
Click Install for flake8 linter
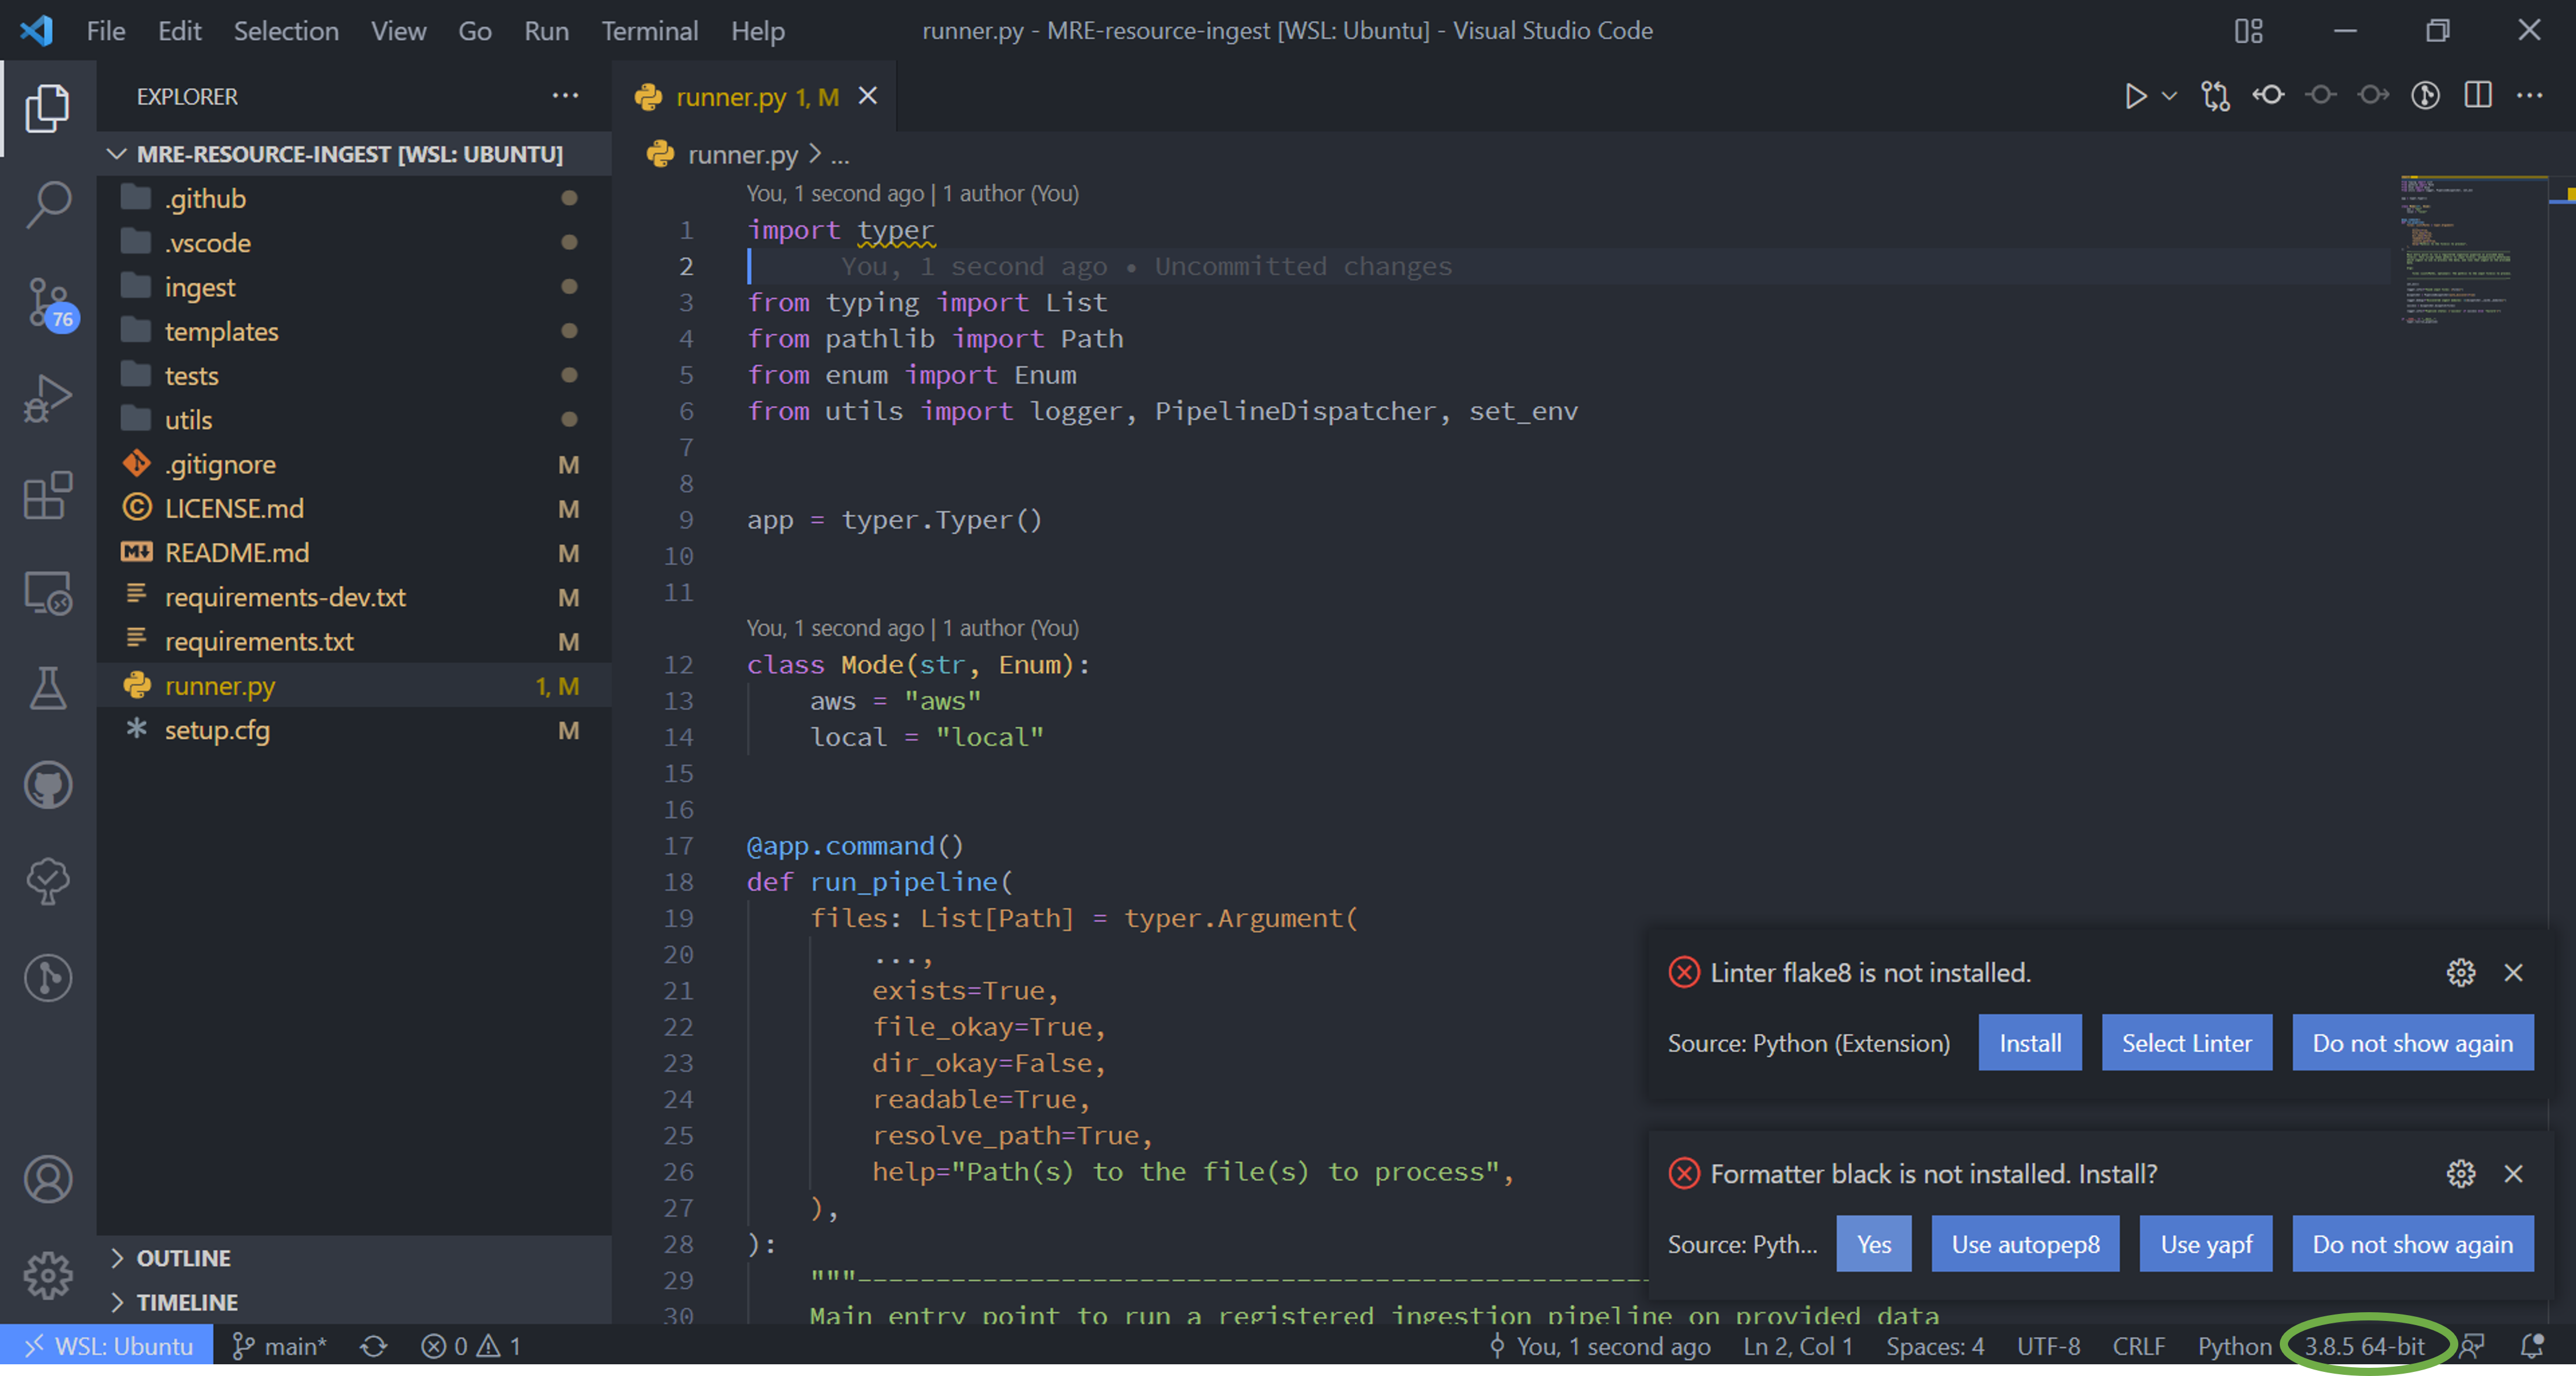tap(2029, 1043)
